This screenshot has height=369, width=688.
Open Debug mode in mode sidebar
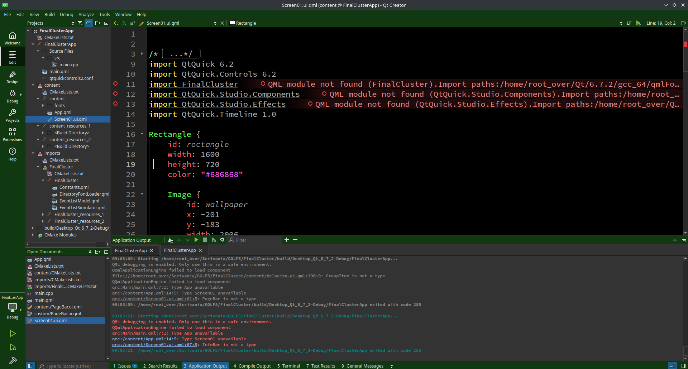13,96
